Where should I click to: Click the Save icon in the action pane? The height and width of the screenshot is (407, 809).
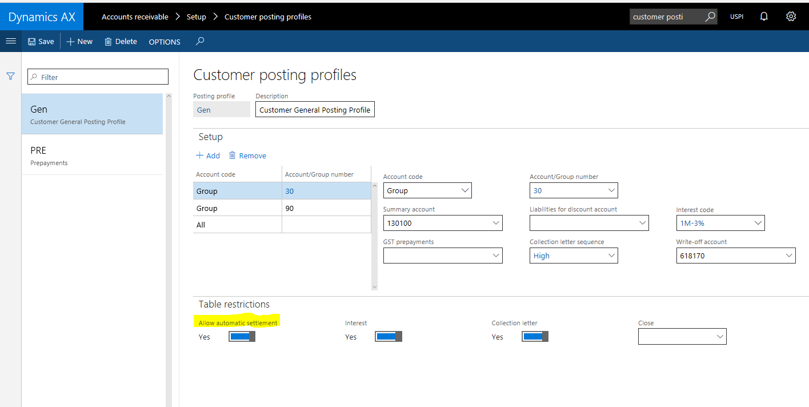pos(34,41)
